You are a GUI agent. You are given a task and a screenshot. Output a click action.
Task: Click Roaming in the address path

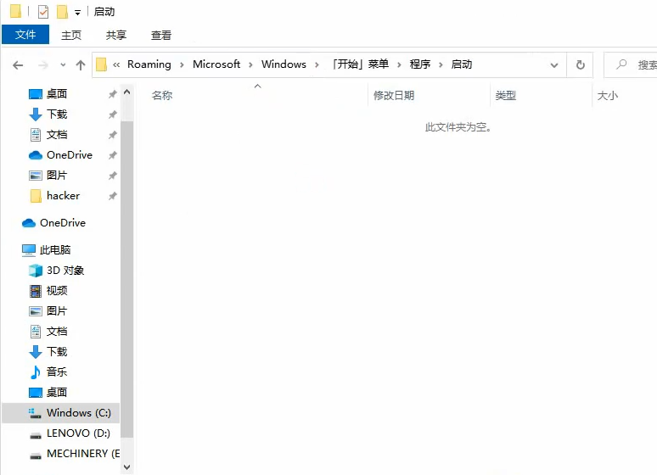click(149, 64)
